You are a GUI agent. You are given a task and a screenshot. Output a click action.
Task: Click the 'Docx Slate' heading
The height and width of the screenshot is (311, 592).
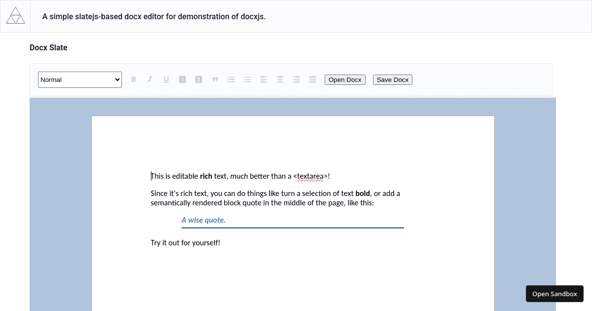pos(48,48)
